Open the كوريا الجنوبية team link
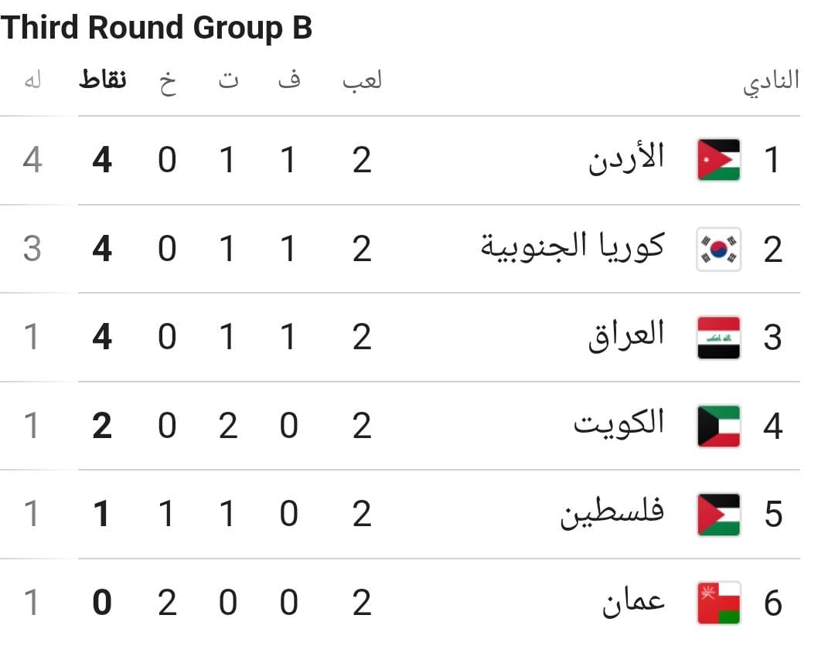Viewport: 835px width, 666px height. tap(573, 247)
